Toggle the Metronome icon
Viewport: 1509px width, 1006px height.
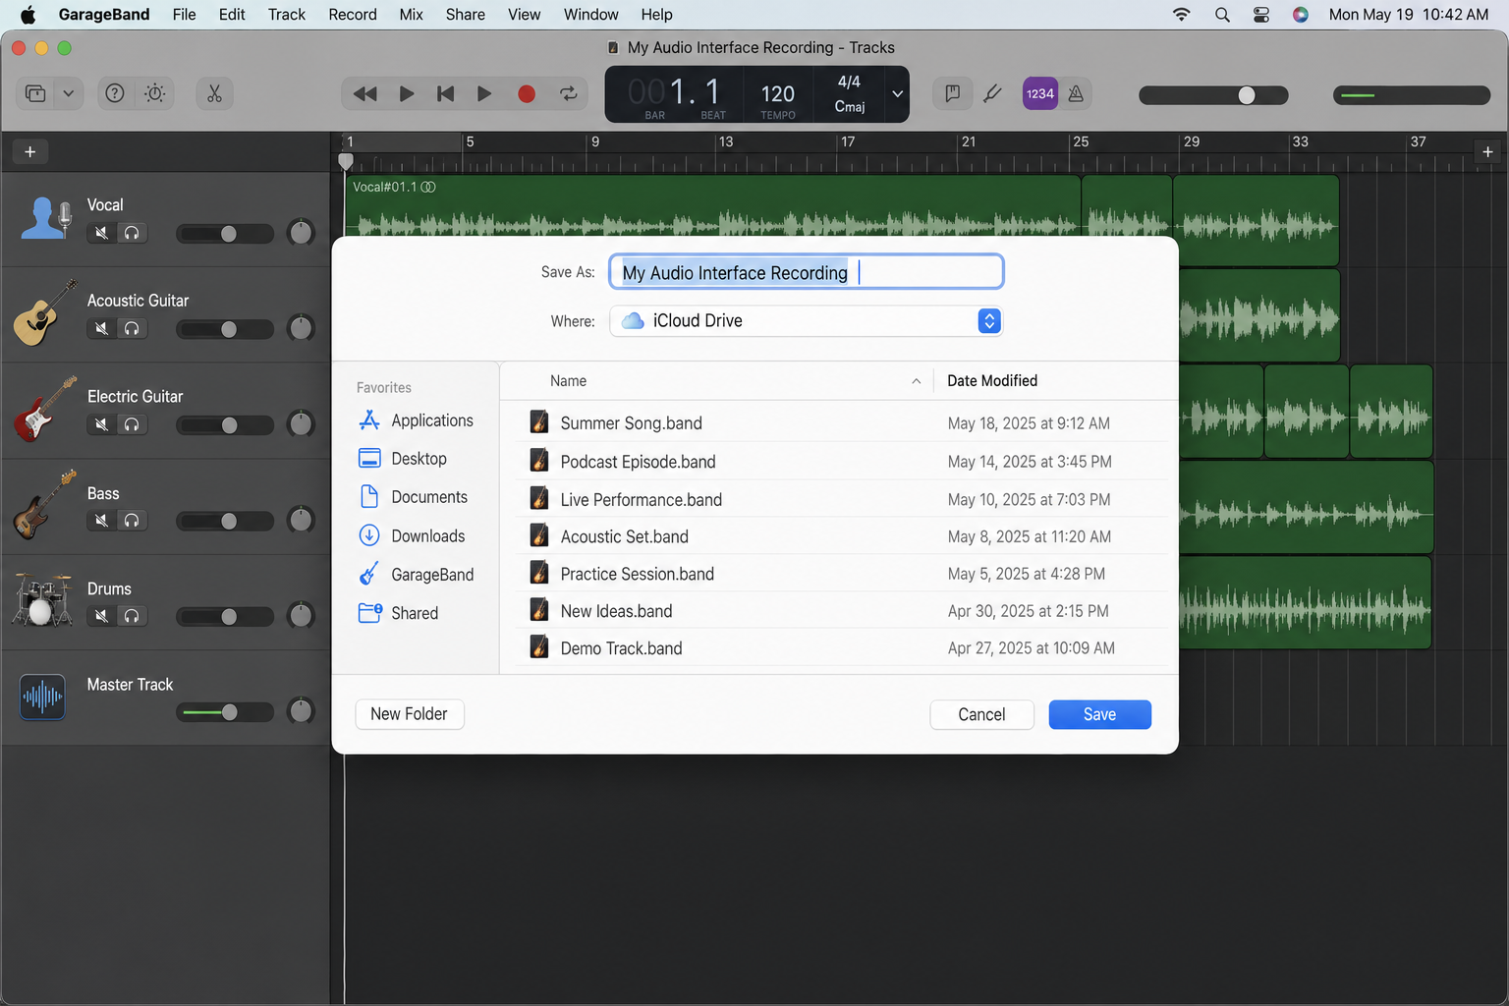click(1076, 93)
